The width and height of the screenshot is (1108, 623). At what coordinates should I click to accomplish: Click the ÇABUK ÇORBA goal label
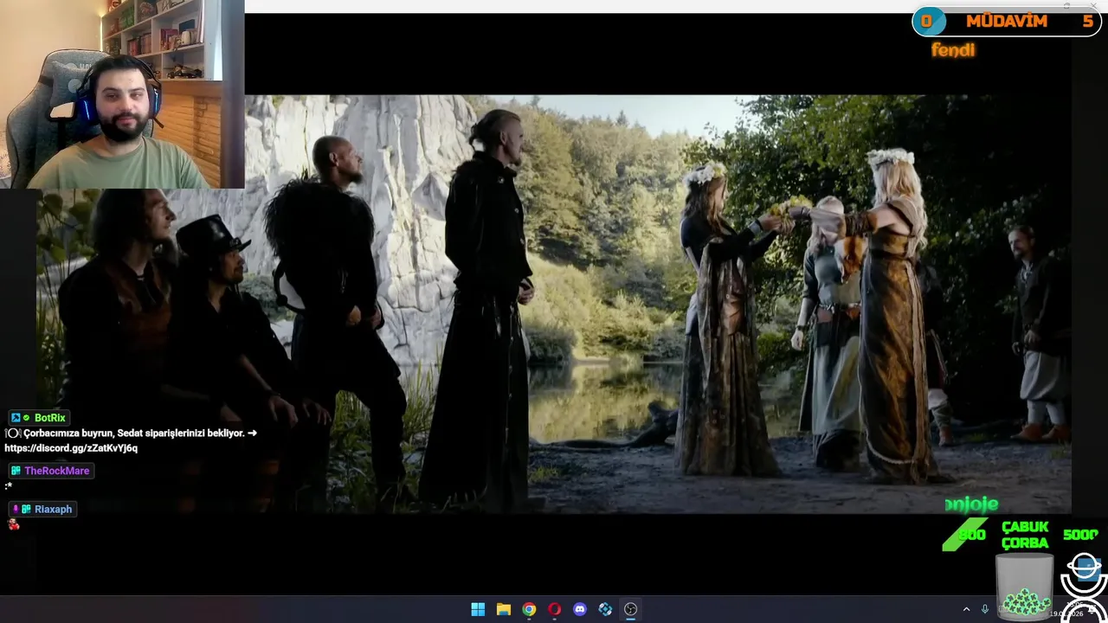1025,535
